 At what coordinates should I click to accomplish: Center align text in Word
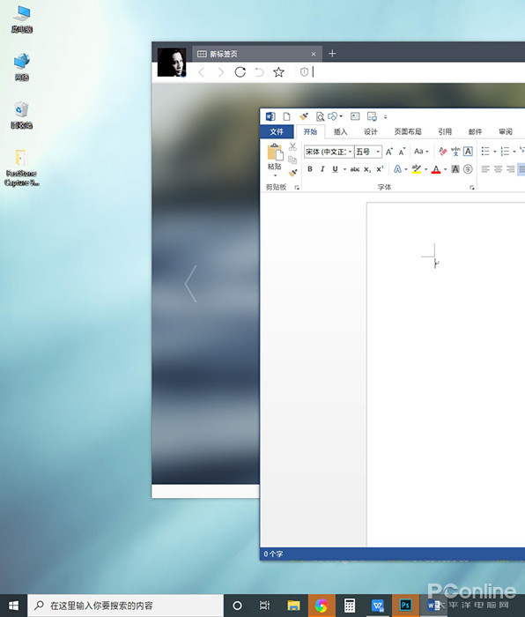coord(499,169)
